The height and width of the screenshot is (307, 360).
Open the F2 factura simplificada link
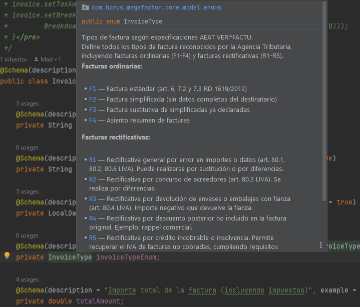(92, 99)
